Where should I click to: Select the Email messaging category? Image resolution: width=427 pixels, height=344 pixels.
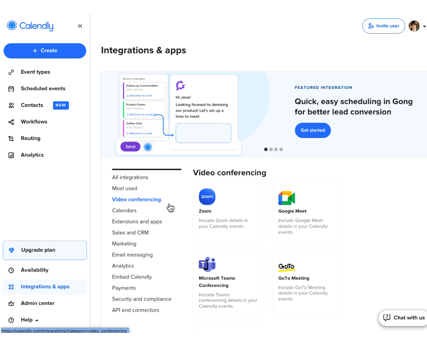tap(132, 255)
